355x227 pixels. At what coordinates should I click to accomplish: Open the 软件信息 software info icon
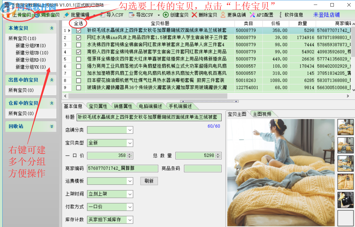point(281,15)
